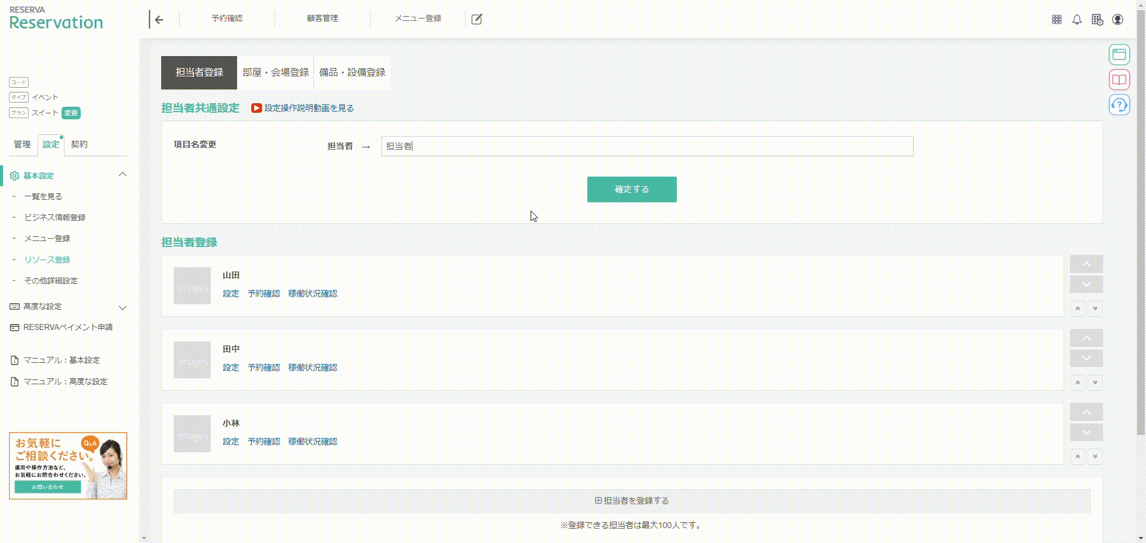This screenshot has width=1146, height=543.
Task: Open 設定 link for 田中
Action: pos(231,368)
